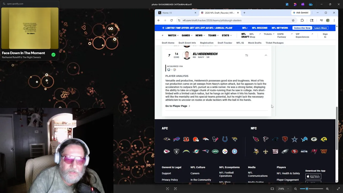Select the Jacksonville Jaguars logo
This screenshot has width=343, height=193.
[234, 139]
